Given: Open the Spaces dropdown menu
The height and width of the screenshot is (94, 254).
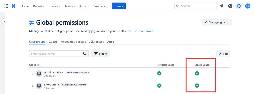Looking at the screenshot, I should point(55,6).
